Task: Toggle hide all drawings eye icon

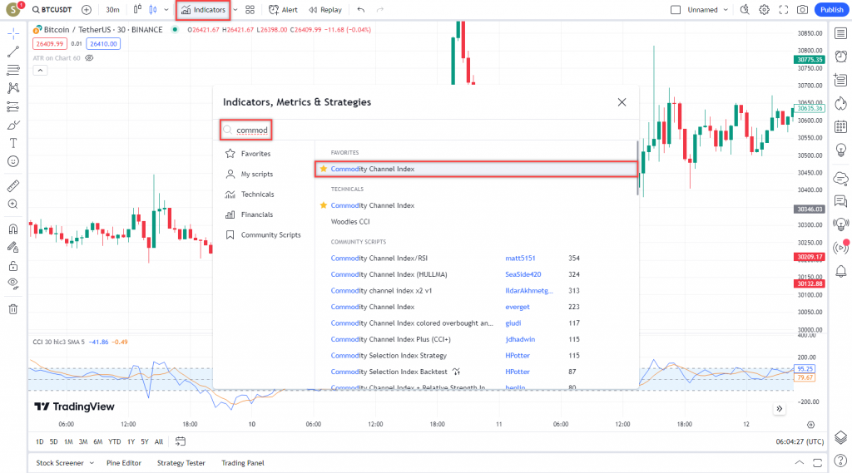Action: [13, 283]
